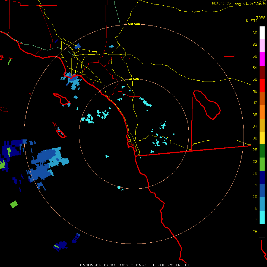Select the gold legend swatch
The image size is (267, 267).
tap(262, 125)
